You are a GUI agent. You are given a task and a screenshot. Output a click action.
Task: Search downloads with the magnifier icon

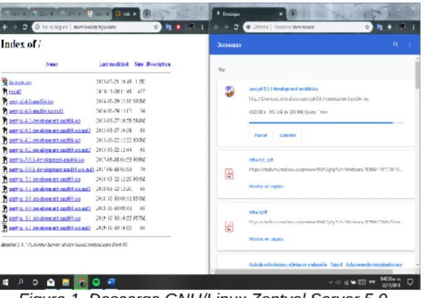coord(396,44)
